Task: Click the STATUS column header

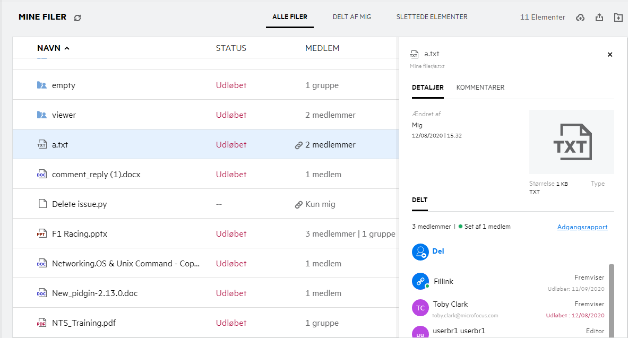Action: 231,48
